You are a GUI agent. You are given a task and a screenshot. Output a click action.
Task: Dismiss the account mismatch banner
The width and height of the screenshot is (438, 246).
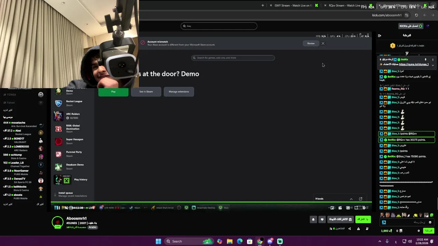pyautogui.click(x=323, y=43)
